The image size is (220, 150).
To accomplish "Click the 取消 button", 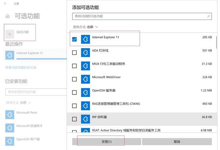I will click(177, 142).
